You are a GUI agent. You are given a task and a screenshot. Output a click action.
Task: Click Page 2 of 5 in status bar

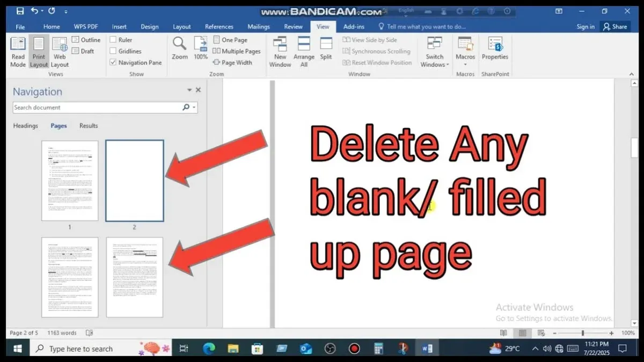click(24, 333)
